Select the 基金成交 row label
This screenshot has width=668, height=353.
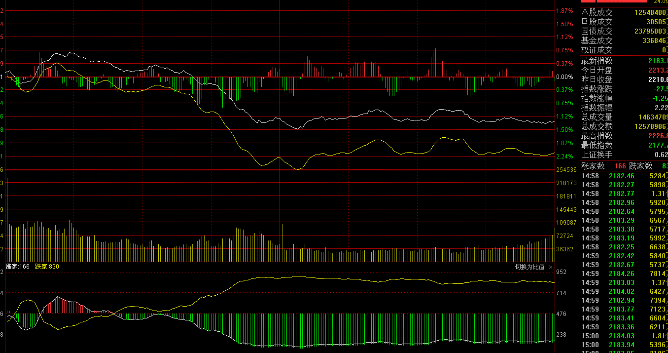coord(597,40)
